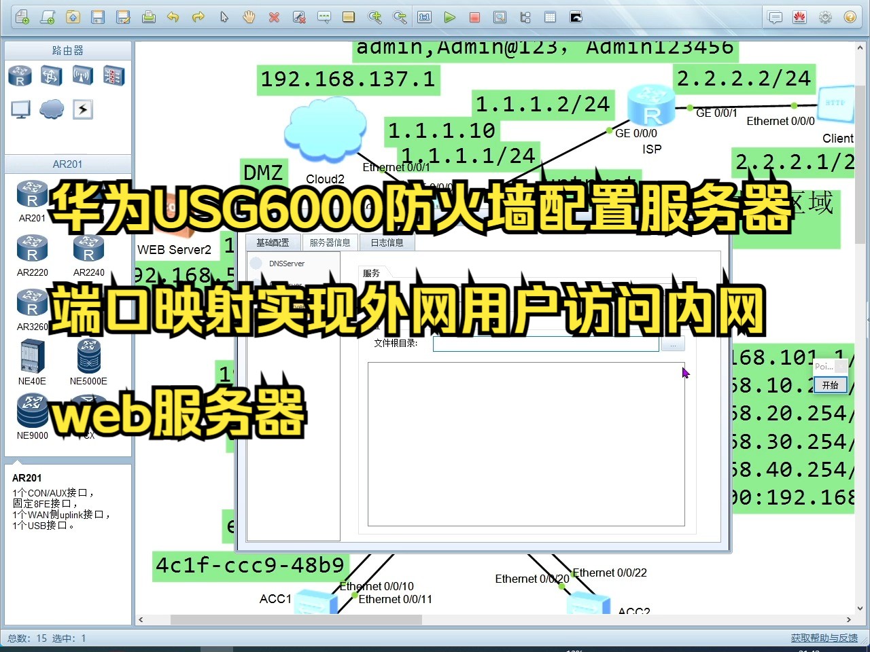Click the Save As toolbar icon
This screenshot has width=870, height=652.
point(123,17)
